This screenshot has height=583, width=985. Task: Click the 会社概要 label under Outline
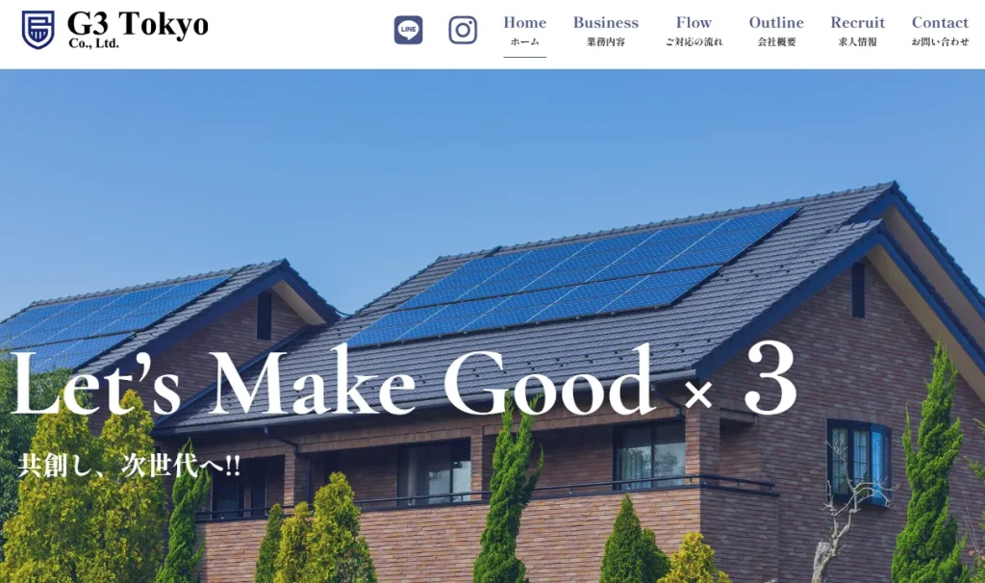[776, 42]
